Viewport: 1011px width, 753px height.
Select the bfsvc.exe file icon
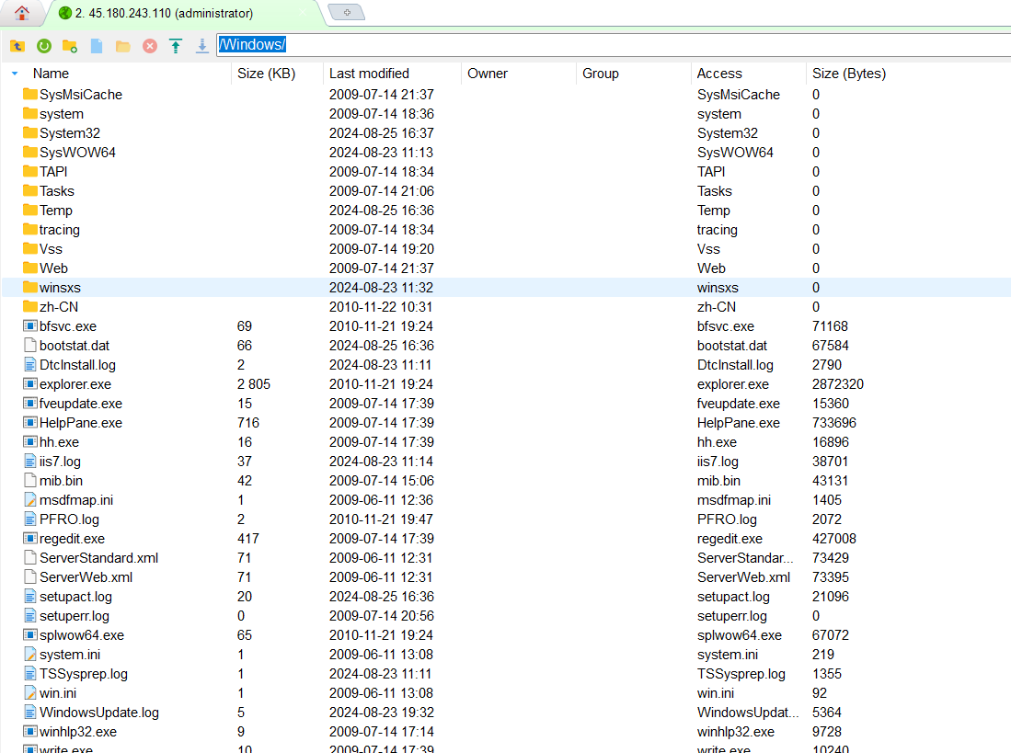click(29, 326)
